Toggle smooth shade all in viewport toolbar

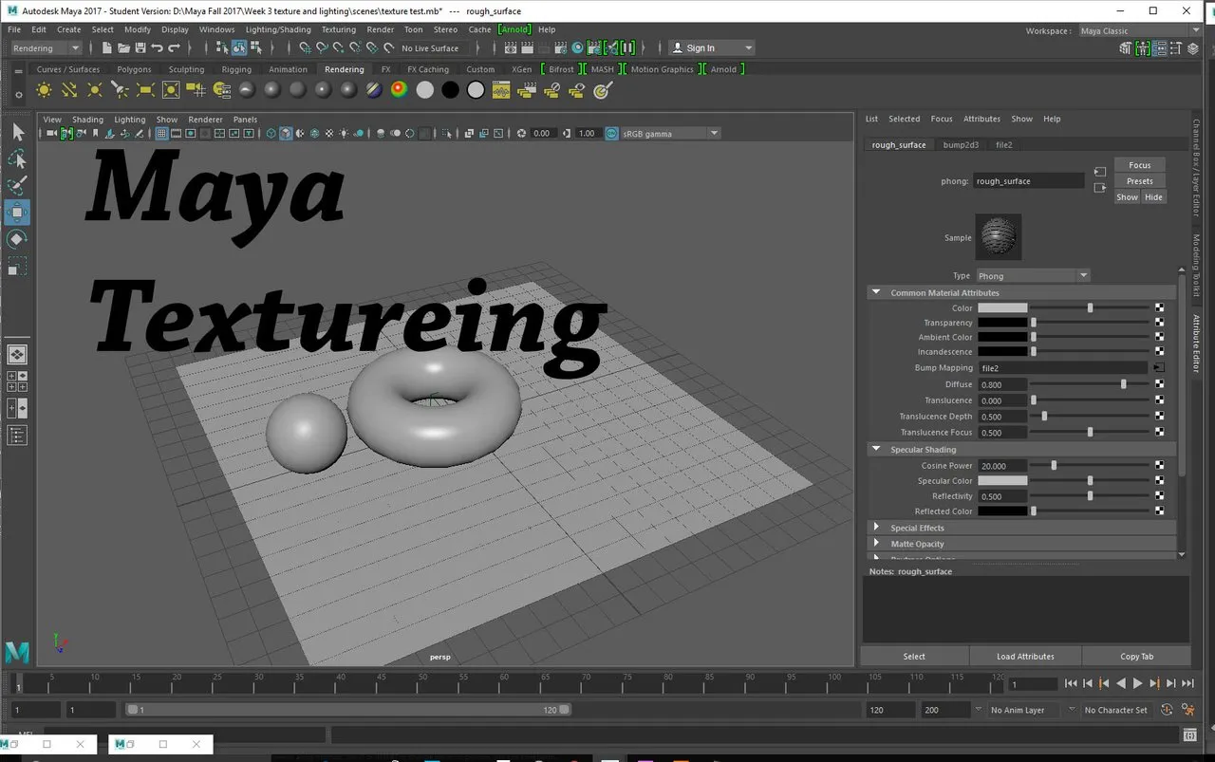pyautogui.click(x=286, y=134)
